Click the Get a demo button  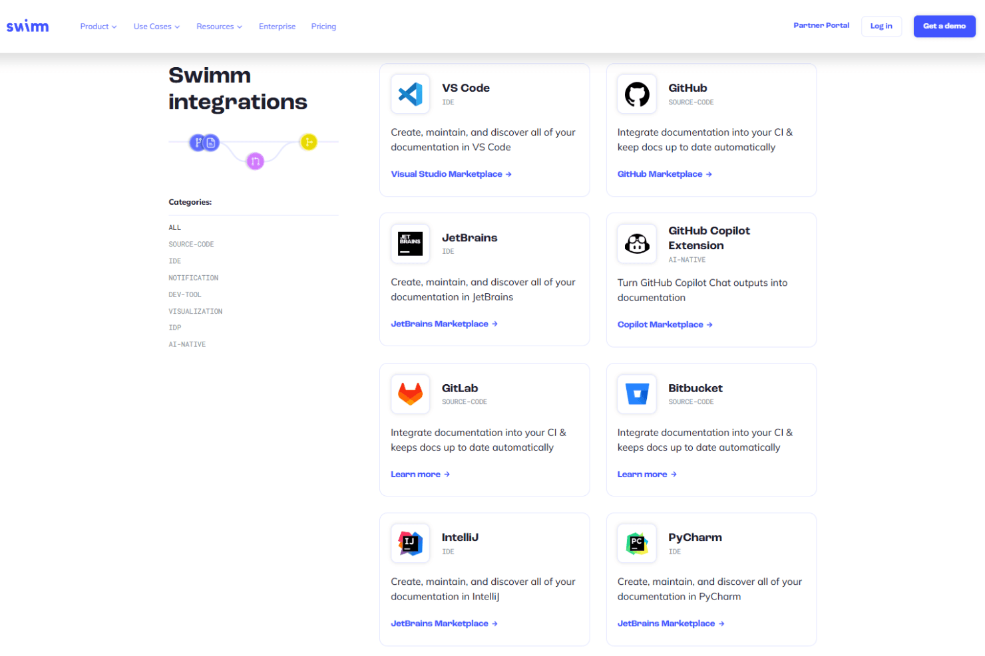(944, 26)
